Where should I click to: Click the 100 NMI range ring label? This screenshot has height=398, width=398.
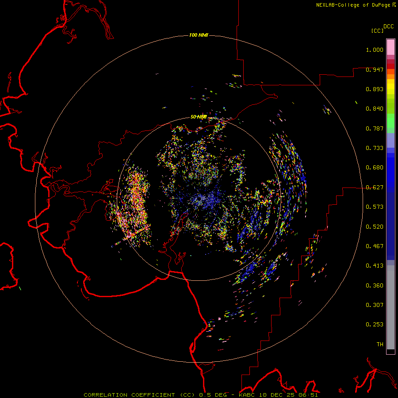pyautogui.click(x=199, y=35)
